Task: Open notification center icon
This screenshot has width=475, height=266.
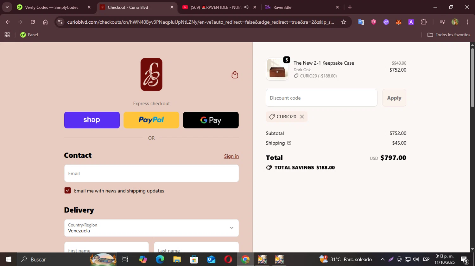Action: (465, 260)
